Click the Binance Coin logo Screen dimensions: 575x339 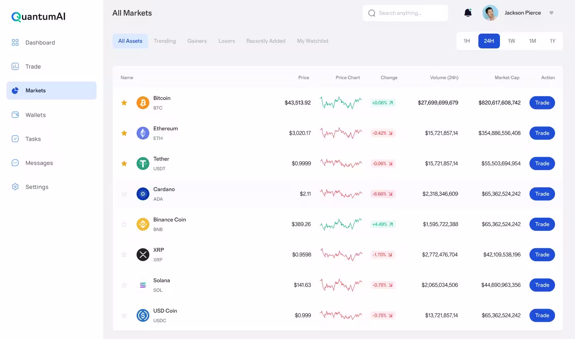coord(143,224)
